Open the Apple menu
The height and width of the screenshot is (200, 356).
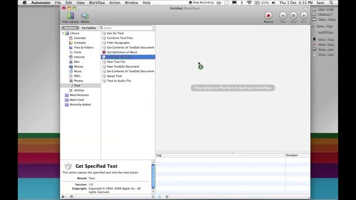[x=24, y=3]
